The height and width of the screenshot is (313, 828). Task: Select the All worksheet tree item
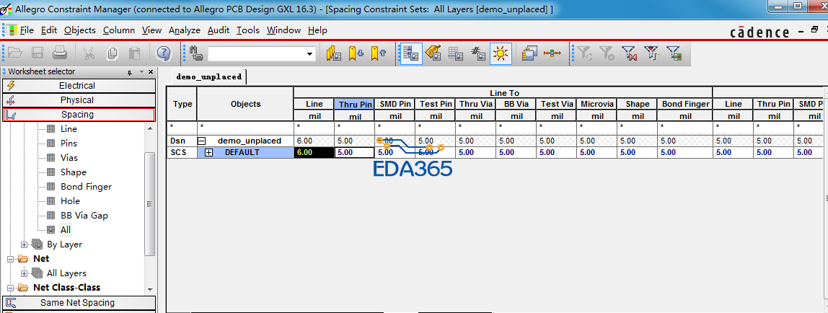click(x=66, y=229)
